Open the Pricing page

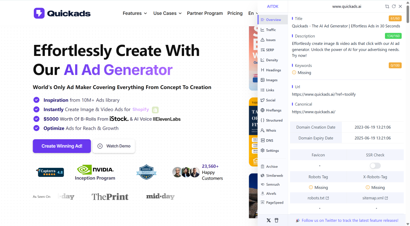click(x=235, y=13)
